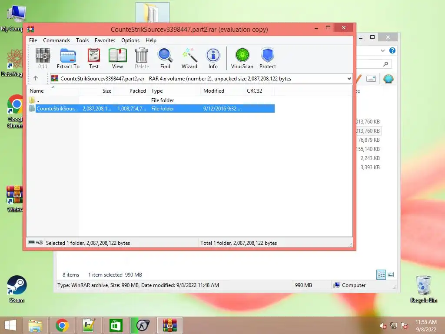Switch Explorer to details view icon

(x=381, y=274)
